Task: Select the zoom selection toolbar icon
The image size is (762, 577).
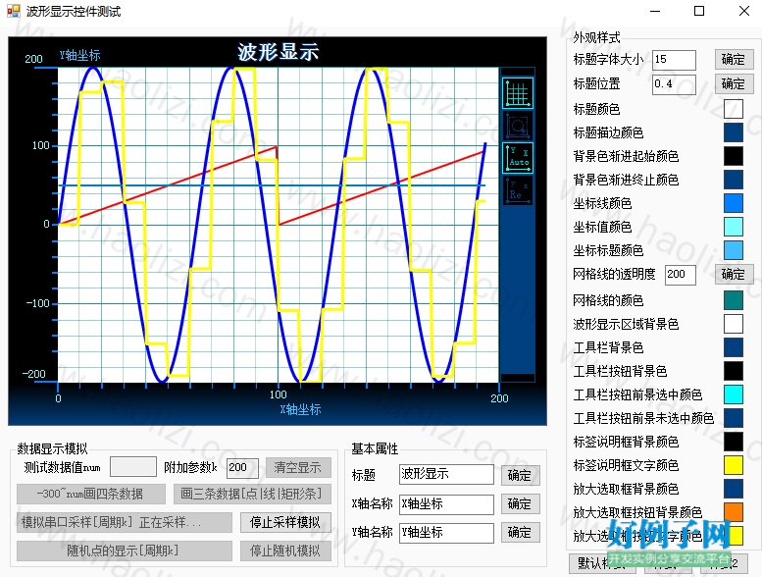Action: click(x=518, y=126)
